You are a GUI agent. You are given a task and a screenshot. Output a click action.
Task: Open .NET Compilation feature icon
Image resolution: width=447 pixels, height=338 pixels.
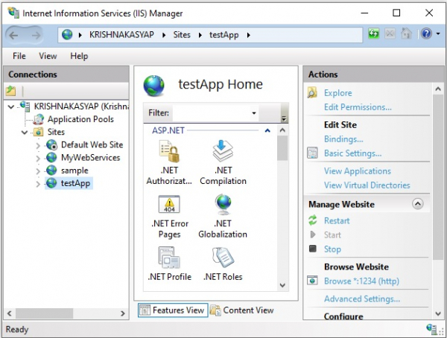tap(223, 152)
